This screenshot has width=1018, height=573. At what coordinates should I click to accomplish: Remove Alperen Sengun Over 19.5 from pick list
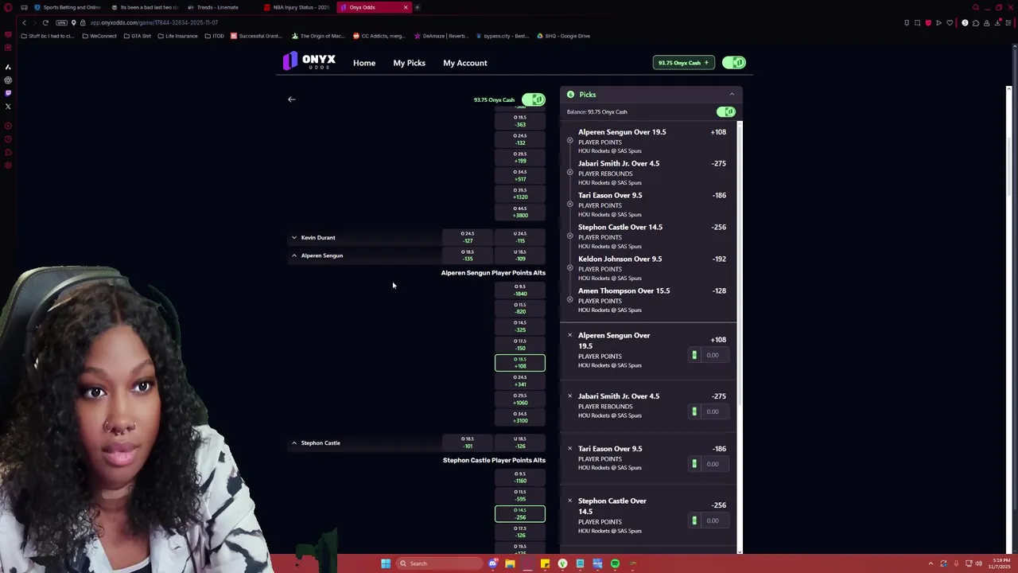(x=569, y=141)
